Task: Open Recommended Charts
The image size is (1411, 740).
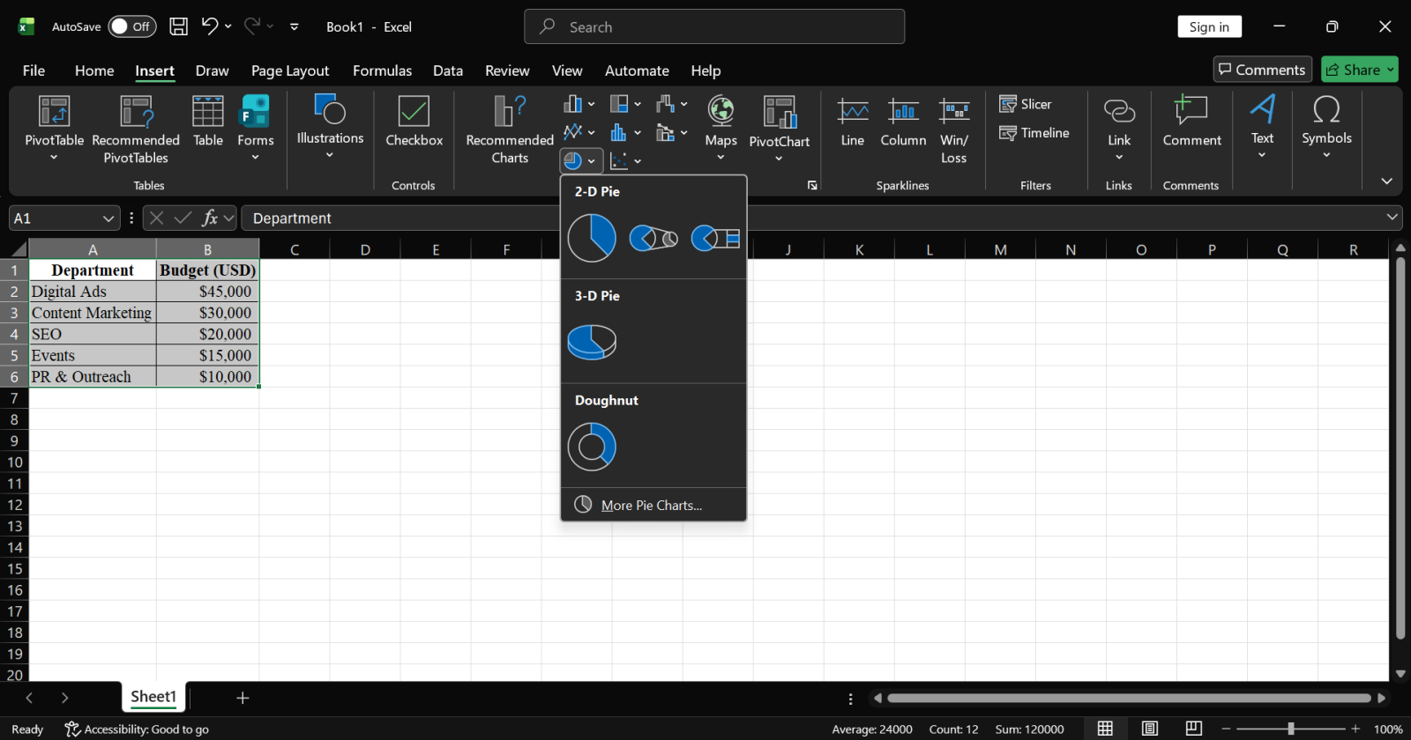Action: click(x=510, y=129)
